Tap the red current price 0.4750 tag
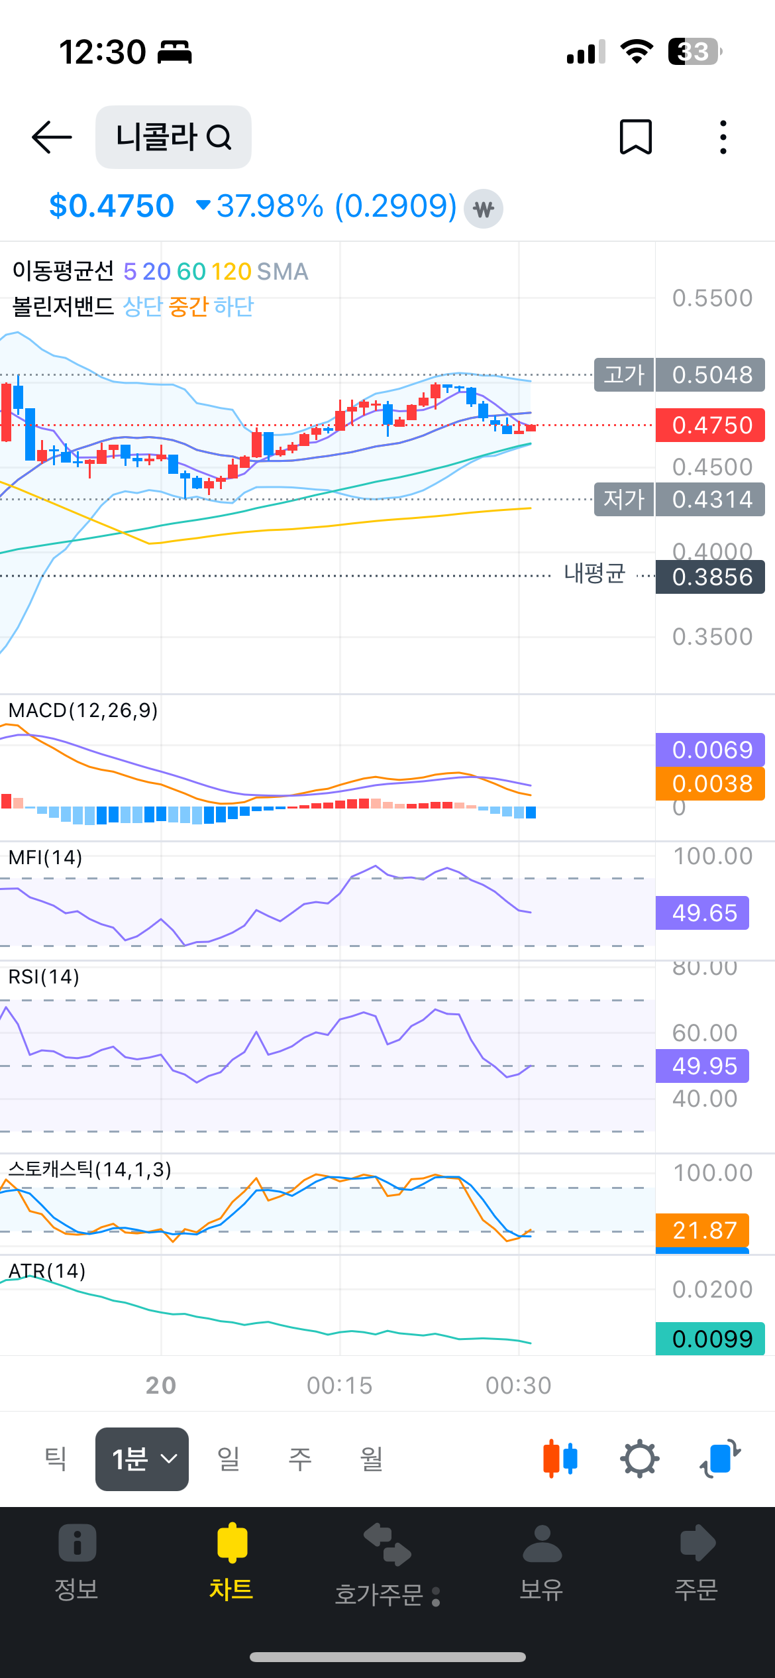This screenshot has width=775, height=1678. point(710,425)
